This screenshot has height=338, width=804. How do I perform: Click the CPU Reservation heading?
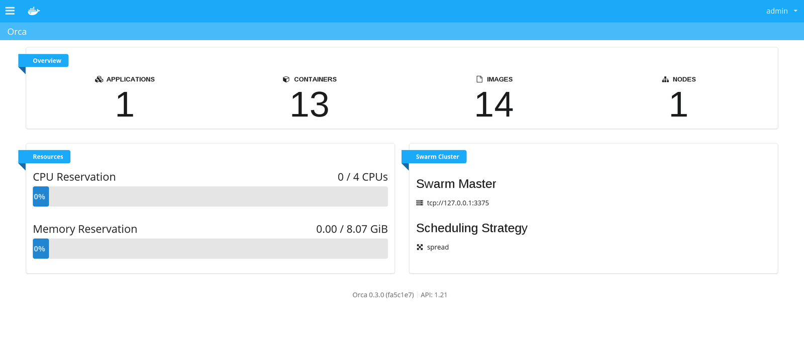[x=74, y=177]
